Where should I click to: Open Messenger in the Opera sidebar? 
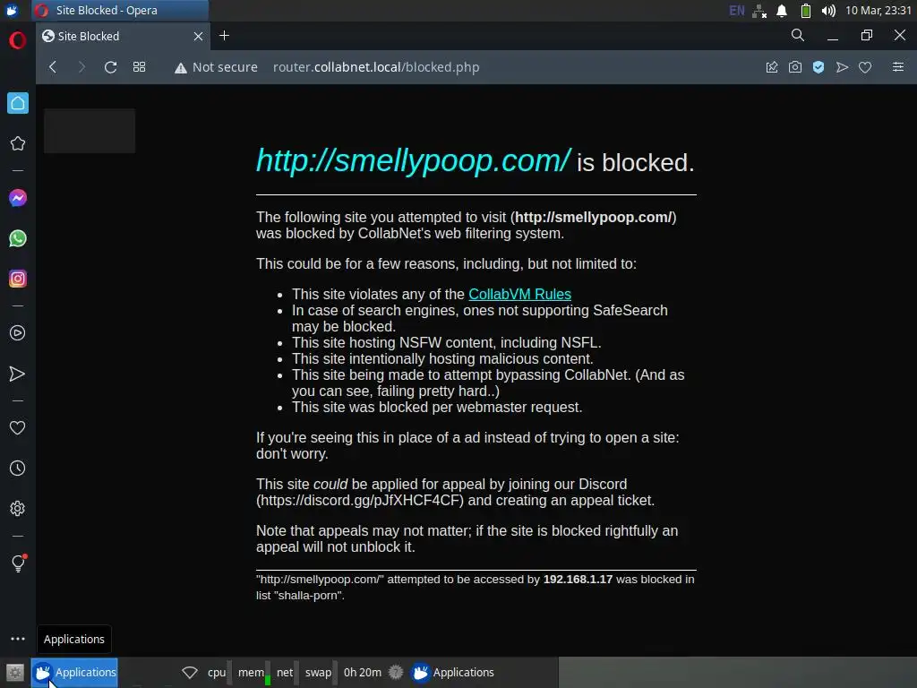[x=18, y=198]
